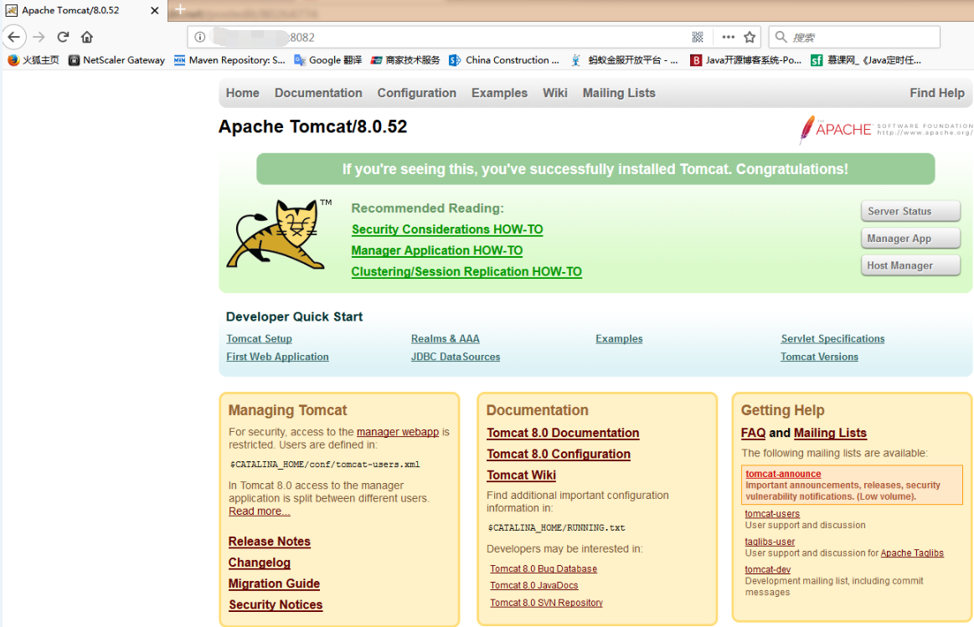Open the Google 翻译 bookmark
The width and height of the screenshot is (974, 627).
coord(328,60)
